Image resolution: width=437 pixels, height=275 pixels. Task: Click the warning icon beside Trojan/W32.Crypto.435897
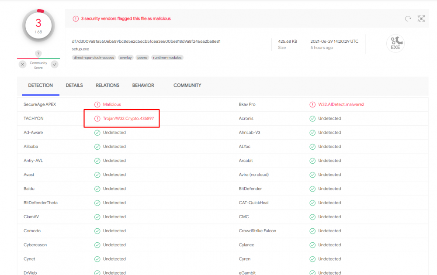tap(97, 119)
